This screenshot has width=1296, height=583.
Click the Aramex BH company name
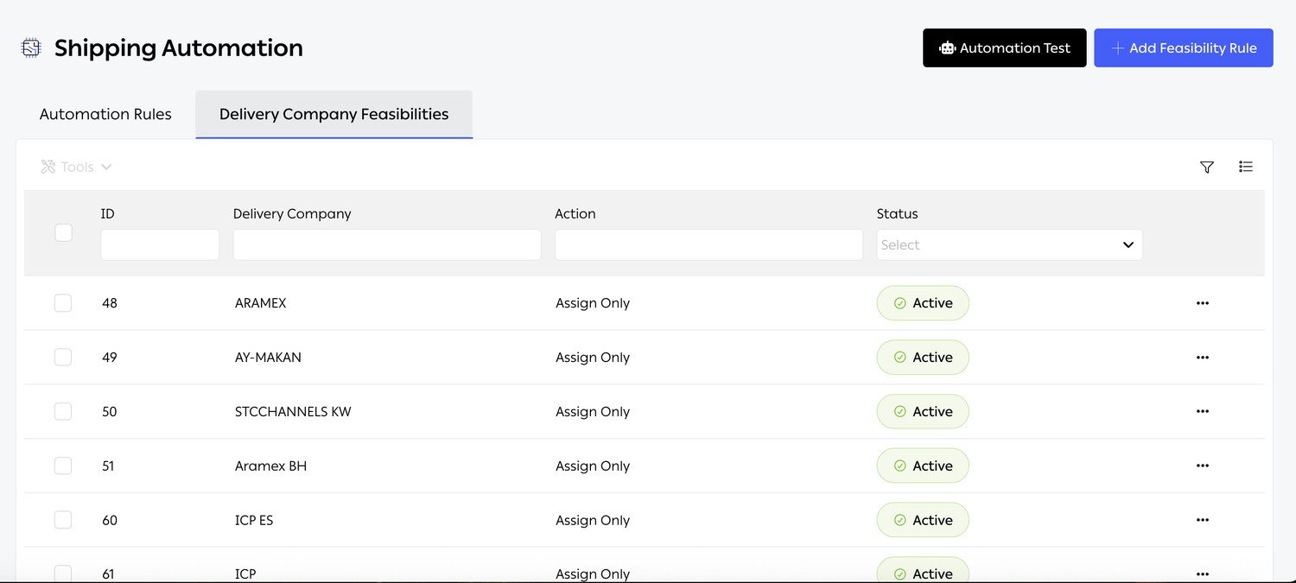270,466
